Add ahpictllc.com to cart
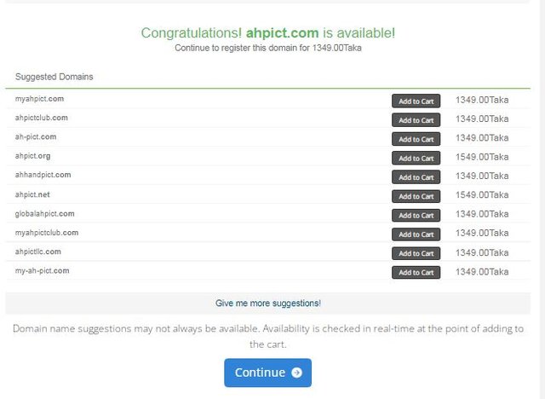This screenshot has width=545, height=399. [x=416, y=253]
